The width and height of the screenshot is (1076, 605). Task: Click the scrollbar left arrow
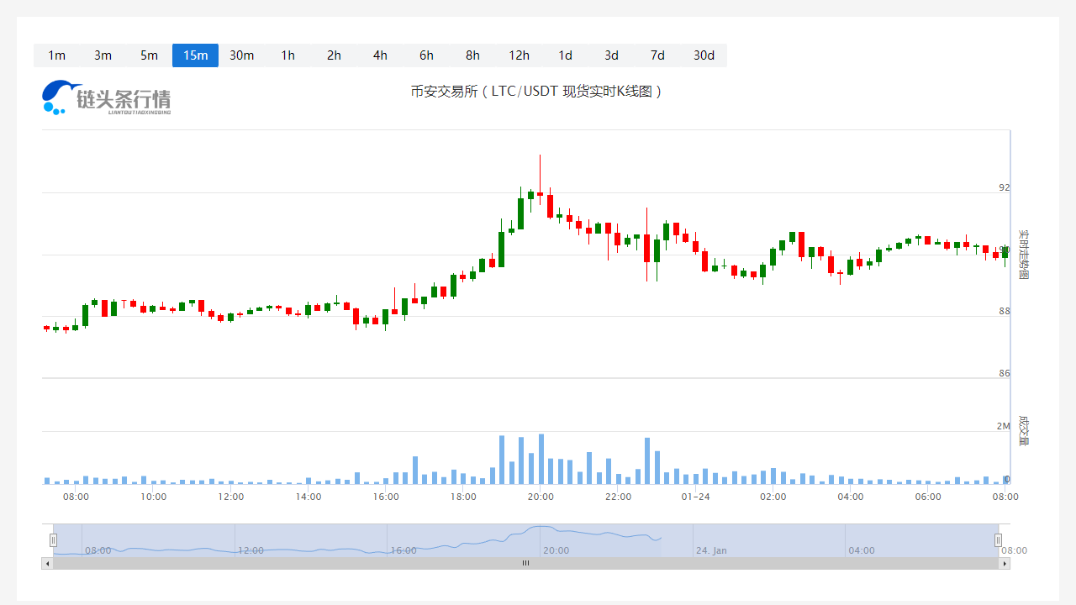47,564
